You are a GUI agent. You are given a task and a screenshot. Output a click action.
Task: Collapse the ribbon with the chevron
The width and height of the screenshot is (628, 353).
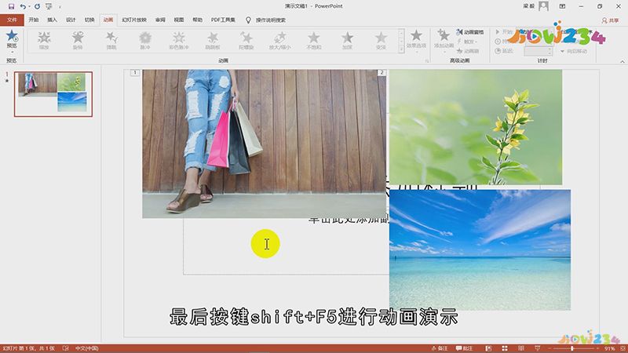tap(622, 61)
